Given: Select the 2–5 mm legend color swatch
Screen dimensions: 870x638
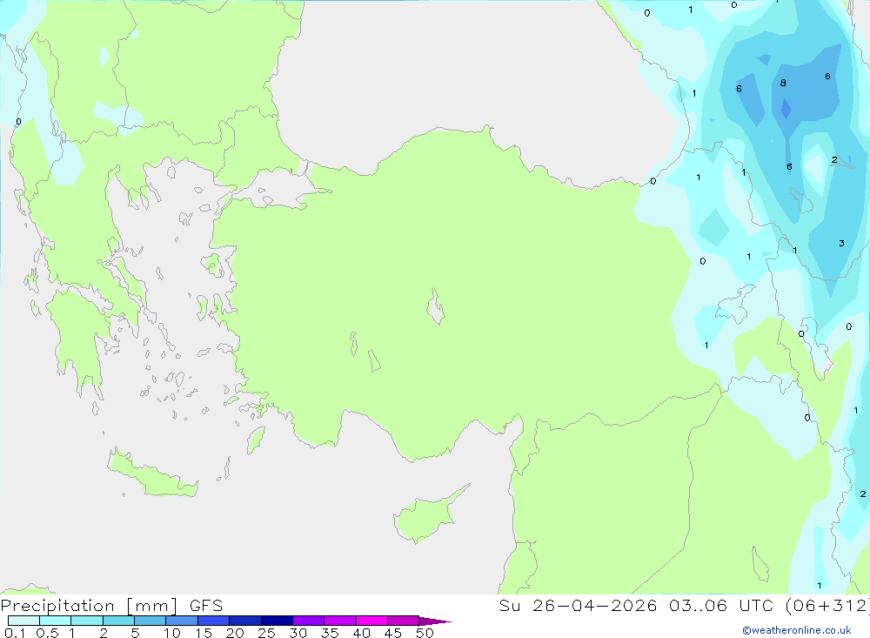Looking at the screenshot, I should point(118,621).
